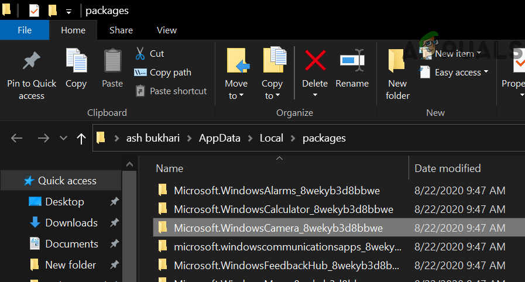Click the red Delete icon
The height and width of the screenshot is (282, 525).
[x=315, y=61]
